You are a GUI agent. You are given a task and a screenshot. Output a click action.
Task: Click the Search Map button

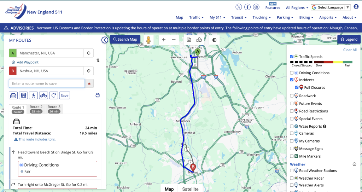125,39
